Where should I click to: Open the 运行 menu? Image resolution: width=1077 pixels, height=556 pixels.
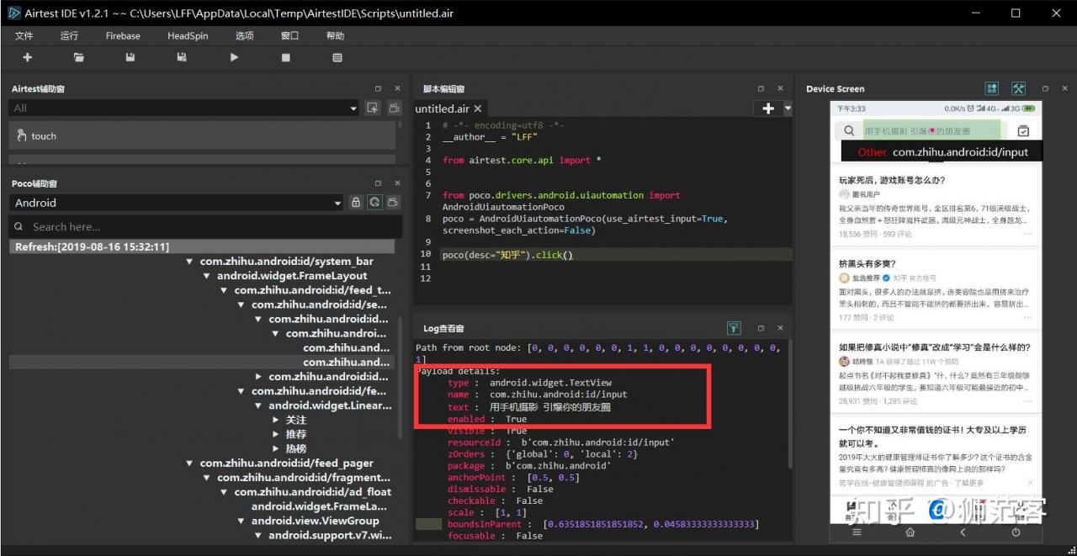coord(70,35)
